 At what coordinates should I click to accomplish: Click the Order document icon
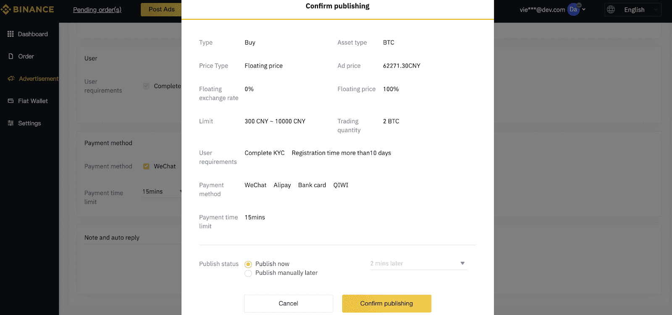tap(11, 56)
